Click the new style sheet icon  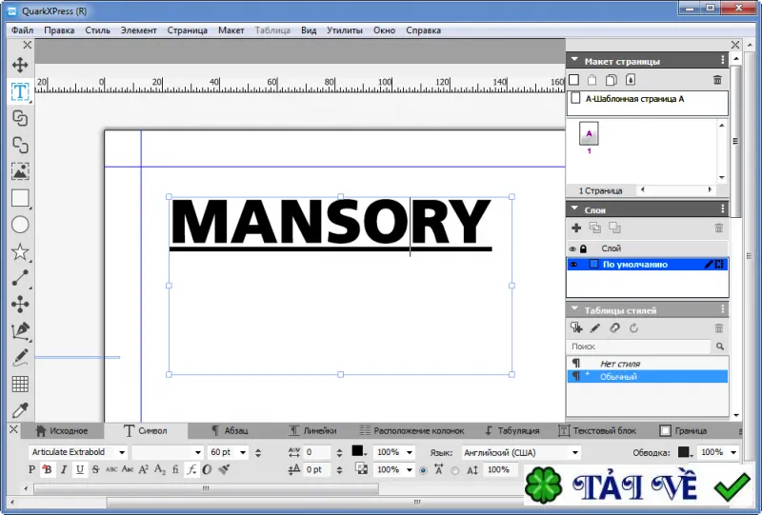576,328
